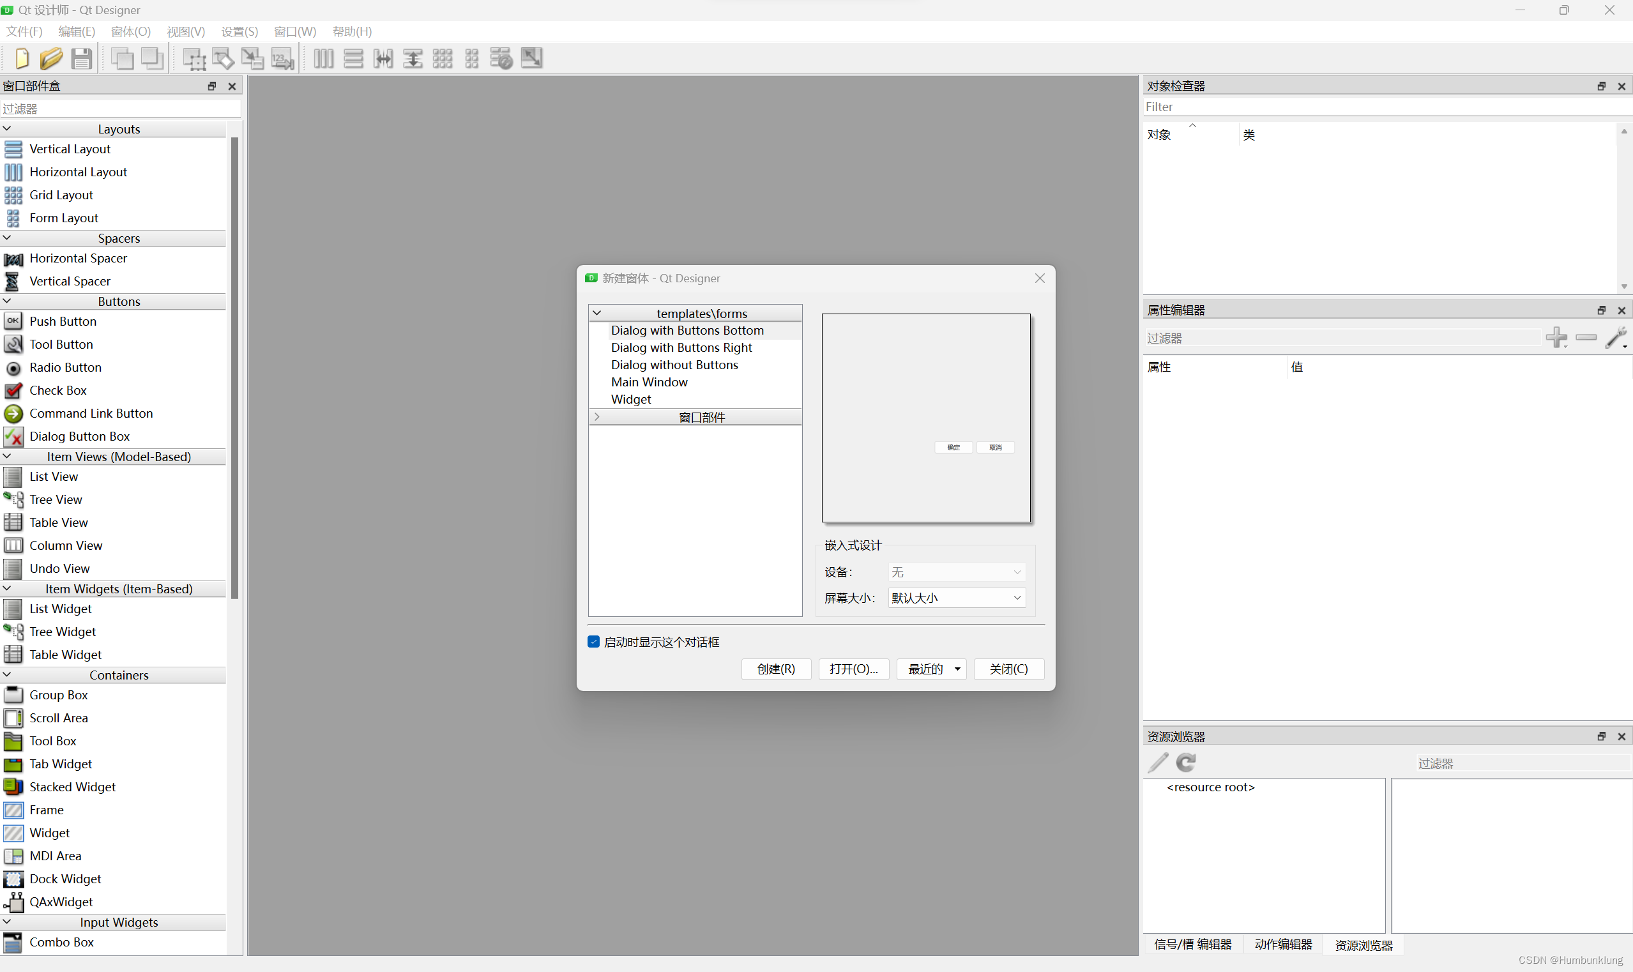
Task: Open the 窗体(O) menu
Action: [x=131, y=31]
